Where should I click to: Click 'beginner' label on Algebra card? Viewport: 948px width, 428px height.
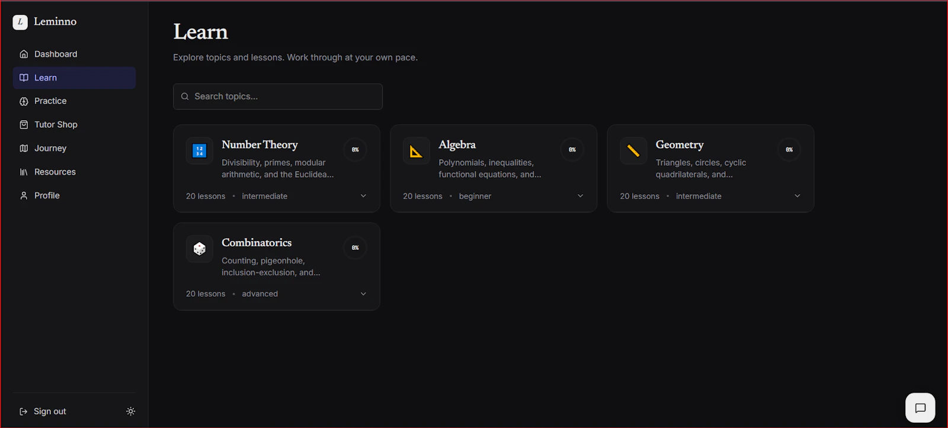coord(475,196)
